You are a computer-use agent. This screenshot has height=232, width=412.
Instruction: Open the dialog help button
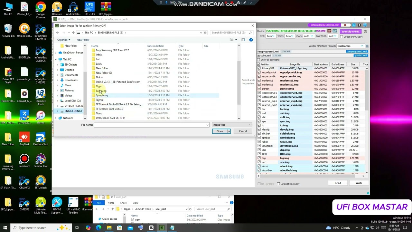251,40
